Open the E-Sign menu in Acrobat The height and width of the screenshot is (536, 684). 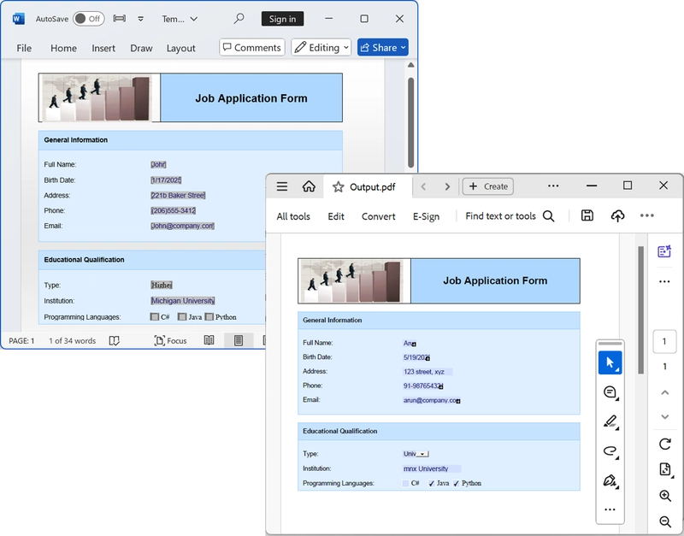tap(426, 216)
